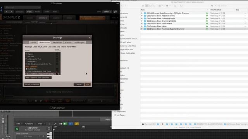Toggle include-in-search checkbox for Bumpy Pack

57,61
